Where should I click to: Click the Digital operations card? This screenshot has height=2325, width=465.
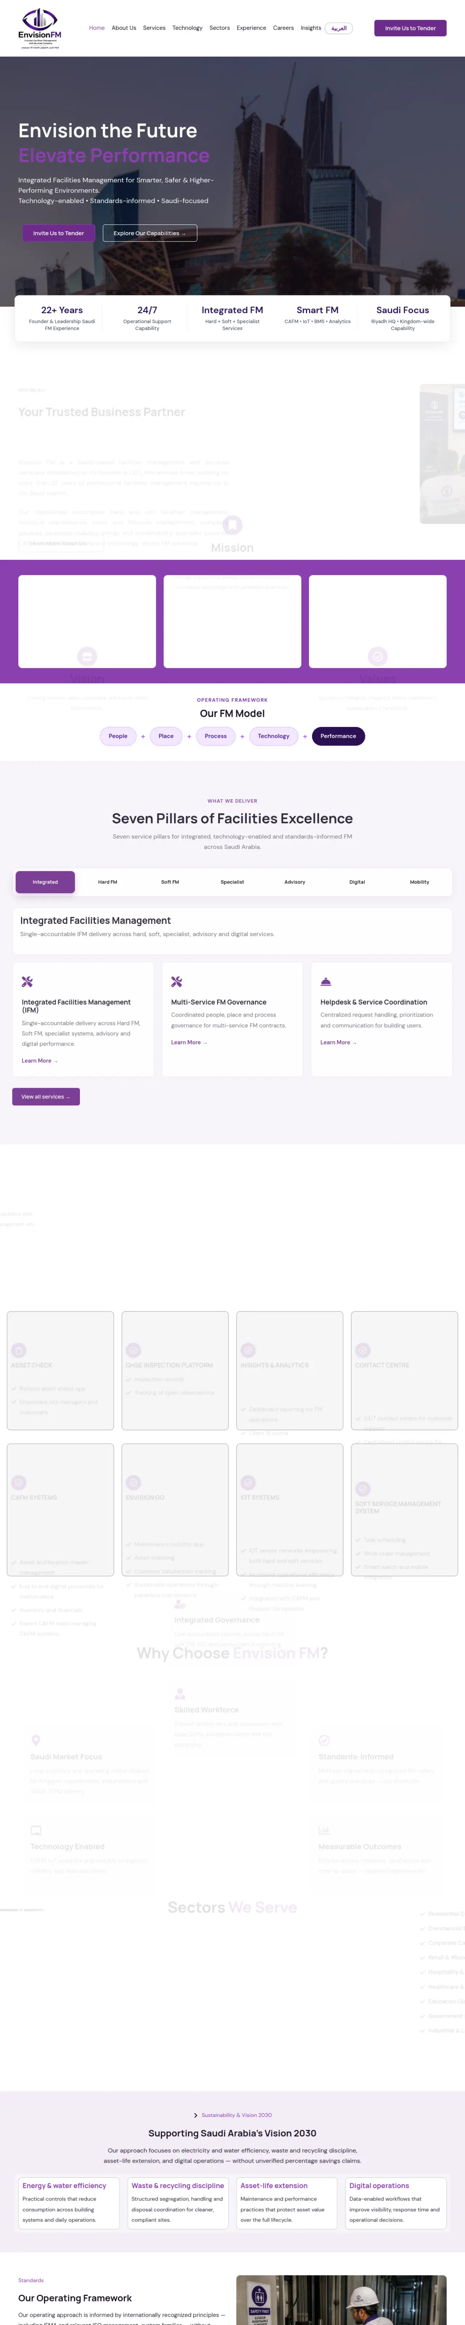click(396, 2203)
